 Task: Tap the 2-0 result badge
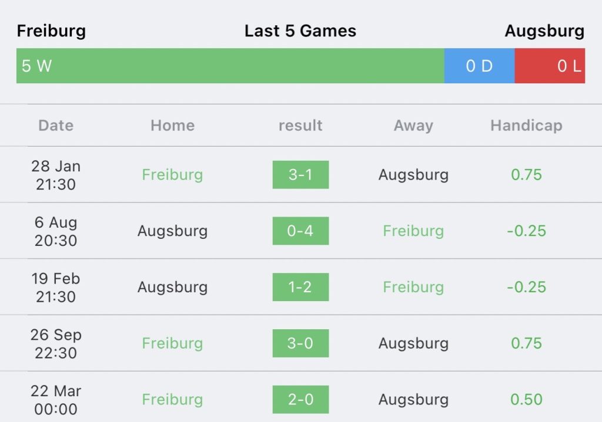300,399
